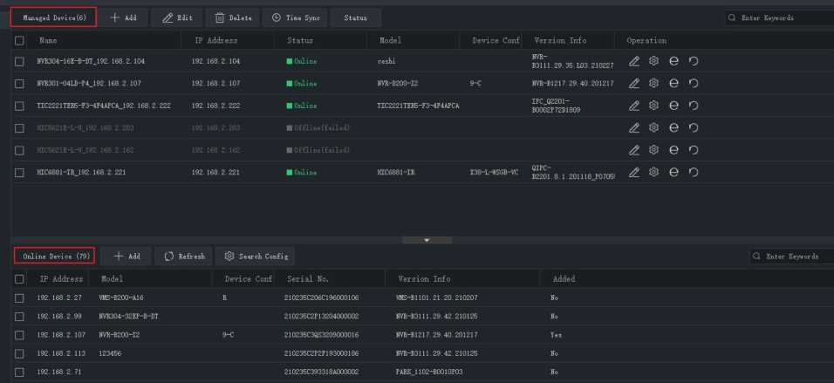The height and width of the screenshot is (383, 834).
Task: Select all managed devices with the header checkbox
Action: (x=19, y=41)
